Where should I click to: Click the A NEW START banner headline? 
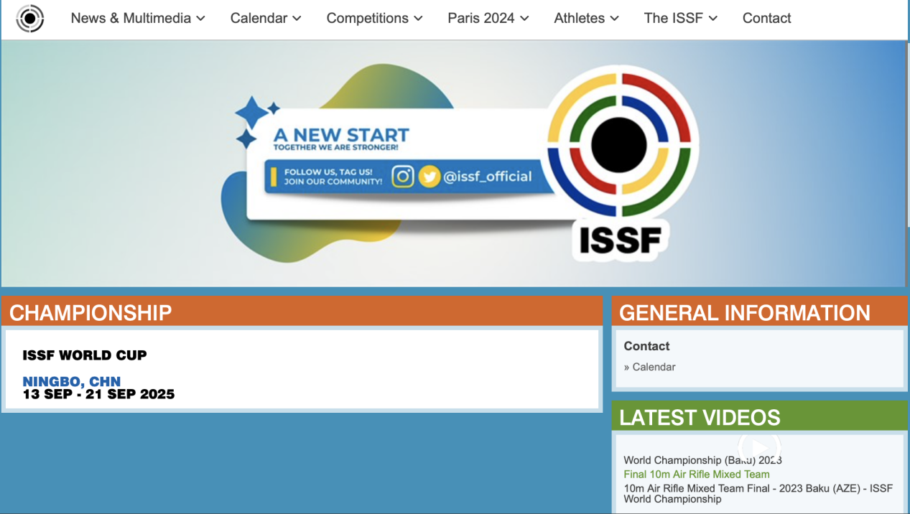pos(341,135)
